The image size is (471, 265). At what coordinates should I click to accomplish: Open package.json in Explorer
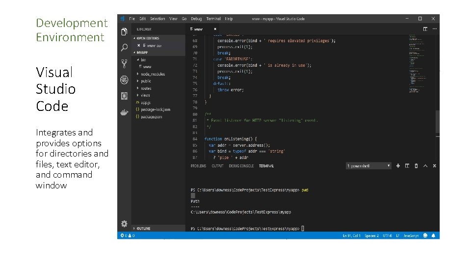click(x=158, y=117)
